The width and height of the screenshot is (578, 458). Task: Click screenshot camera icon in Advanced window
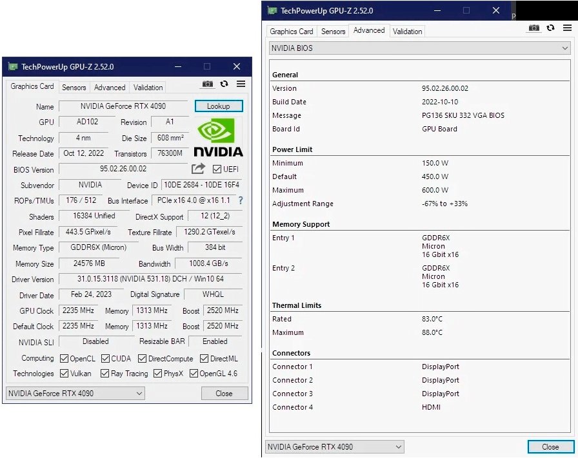[533, 28]
